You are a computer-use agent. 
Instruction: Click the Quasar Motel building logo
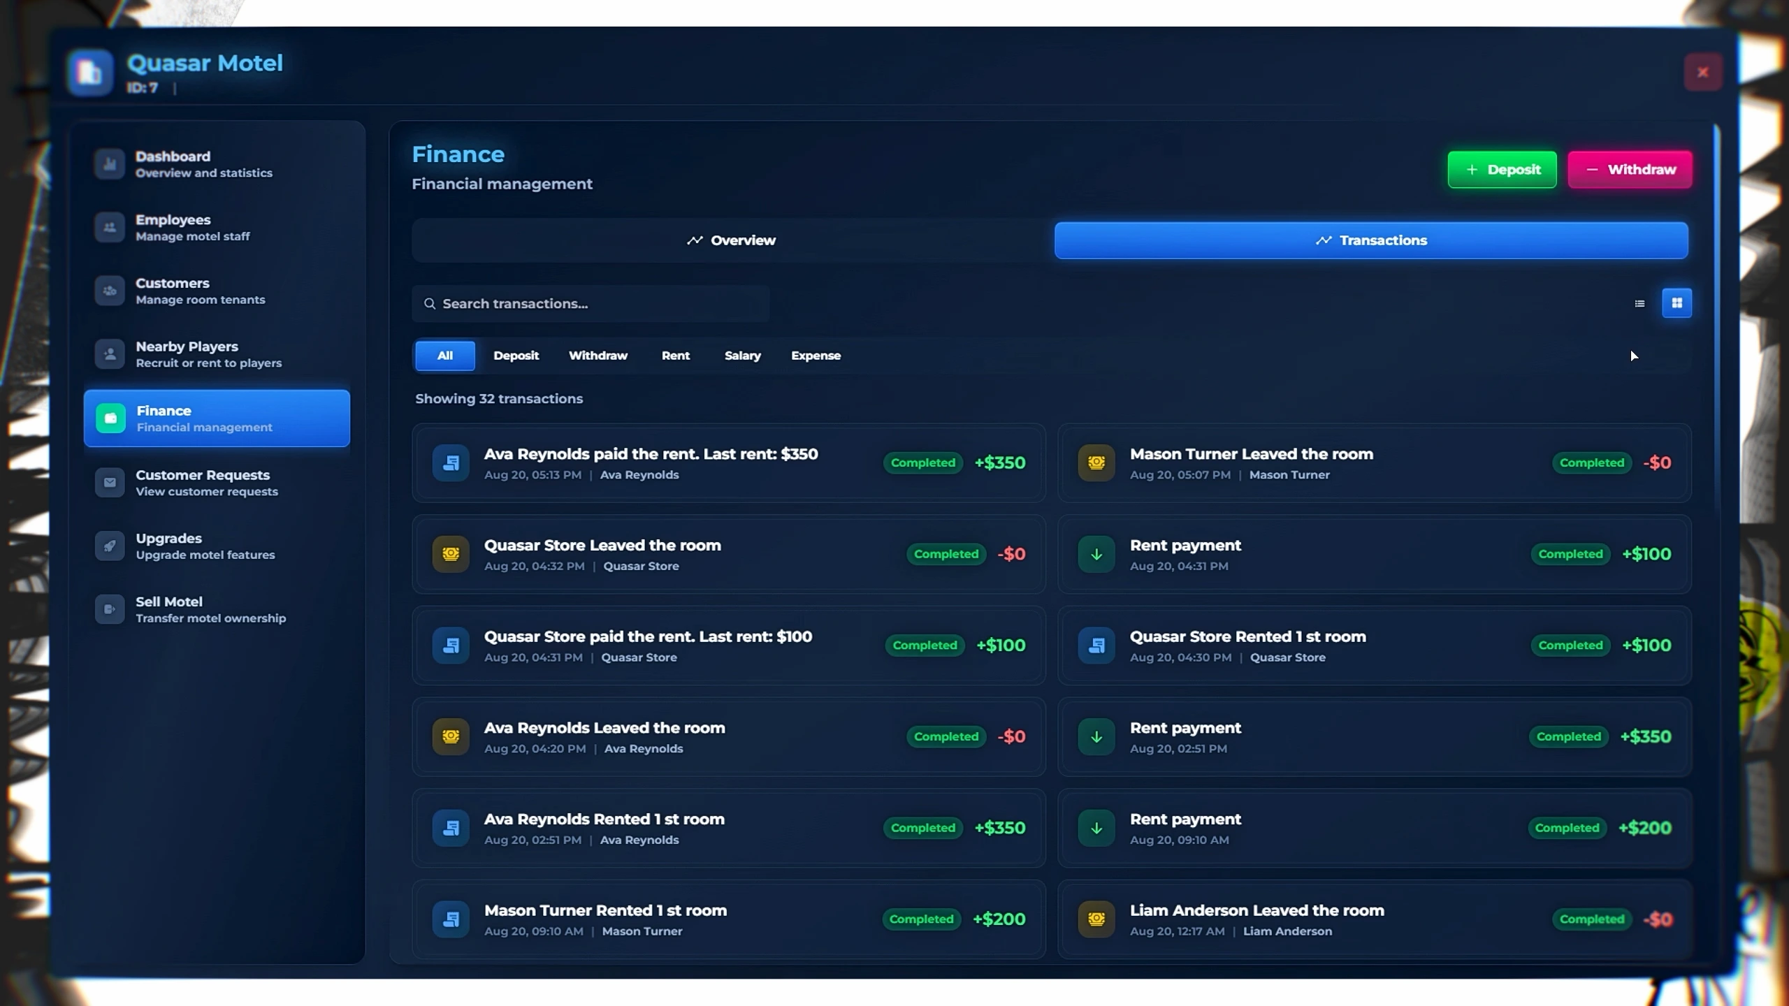click(90, 72)
